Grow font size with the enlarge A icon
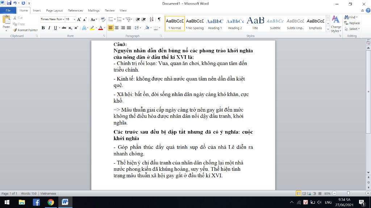This screenshot has height=208, width=371. point(79,19)
